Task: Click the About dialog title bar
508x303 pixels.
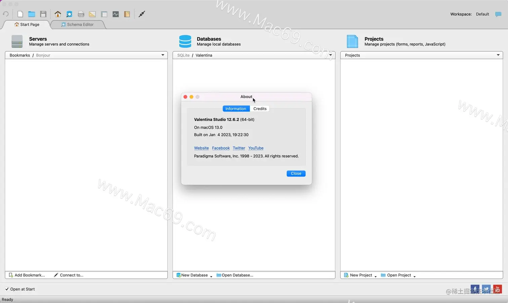Action: (246, 97)
